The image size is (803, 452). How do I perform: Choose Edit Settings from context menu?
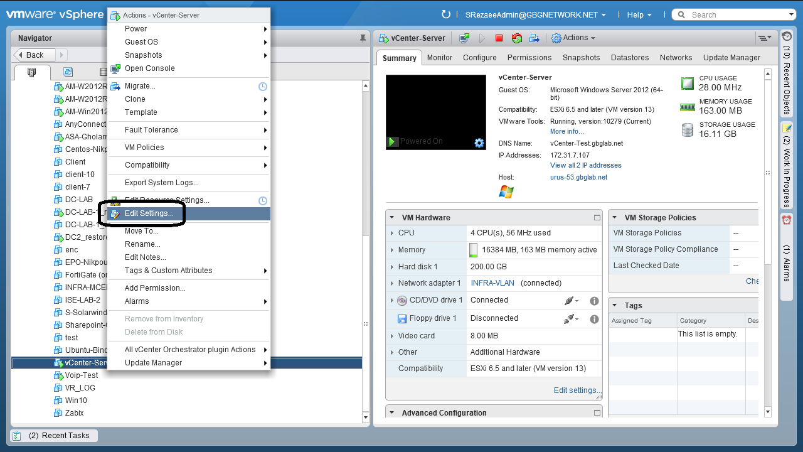click(x=149, y=213)
